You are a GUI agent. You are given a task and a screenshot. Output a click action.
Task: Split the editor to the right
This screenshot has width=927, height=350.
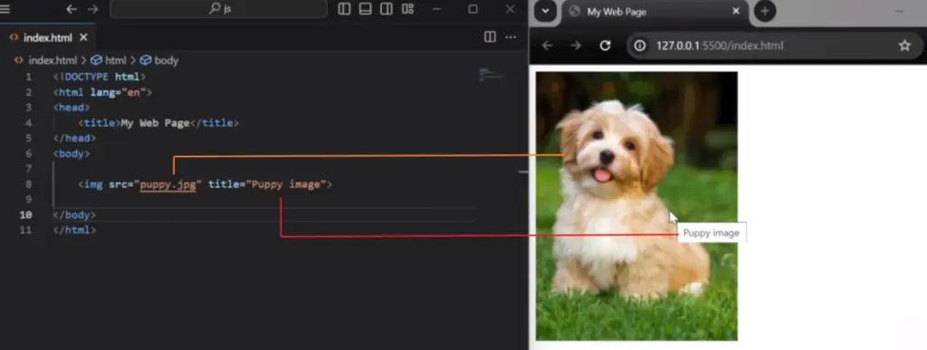(490, 37)
